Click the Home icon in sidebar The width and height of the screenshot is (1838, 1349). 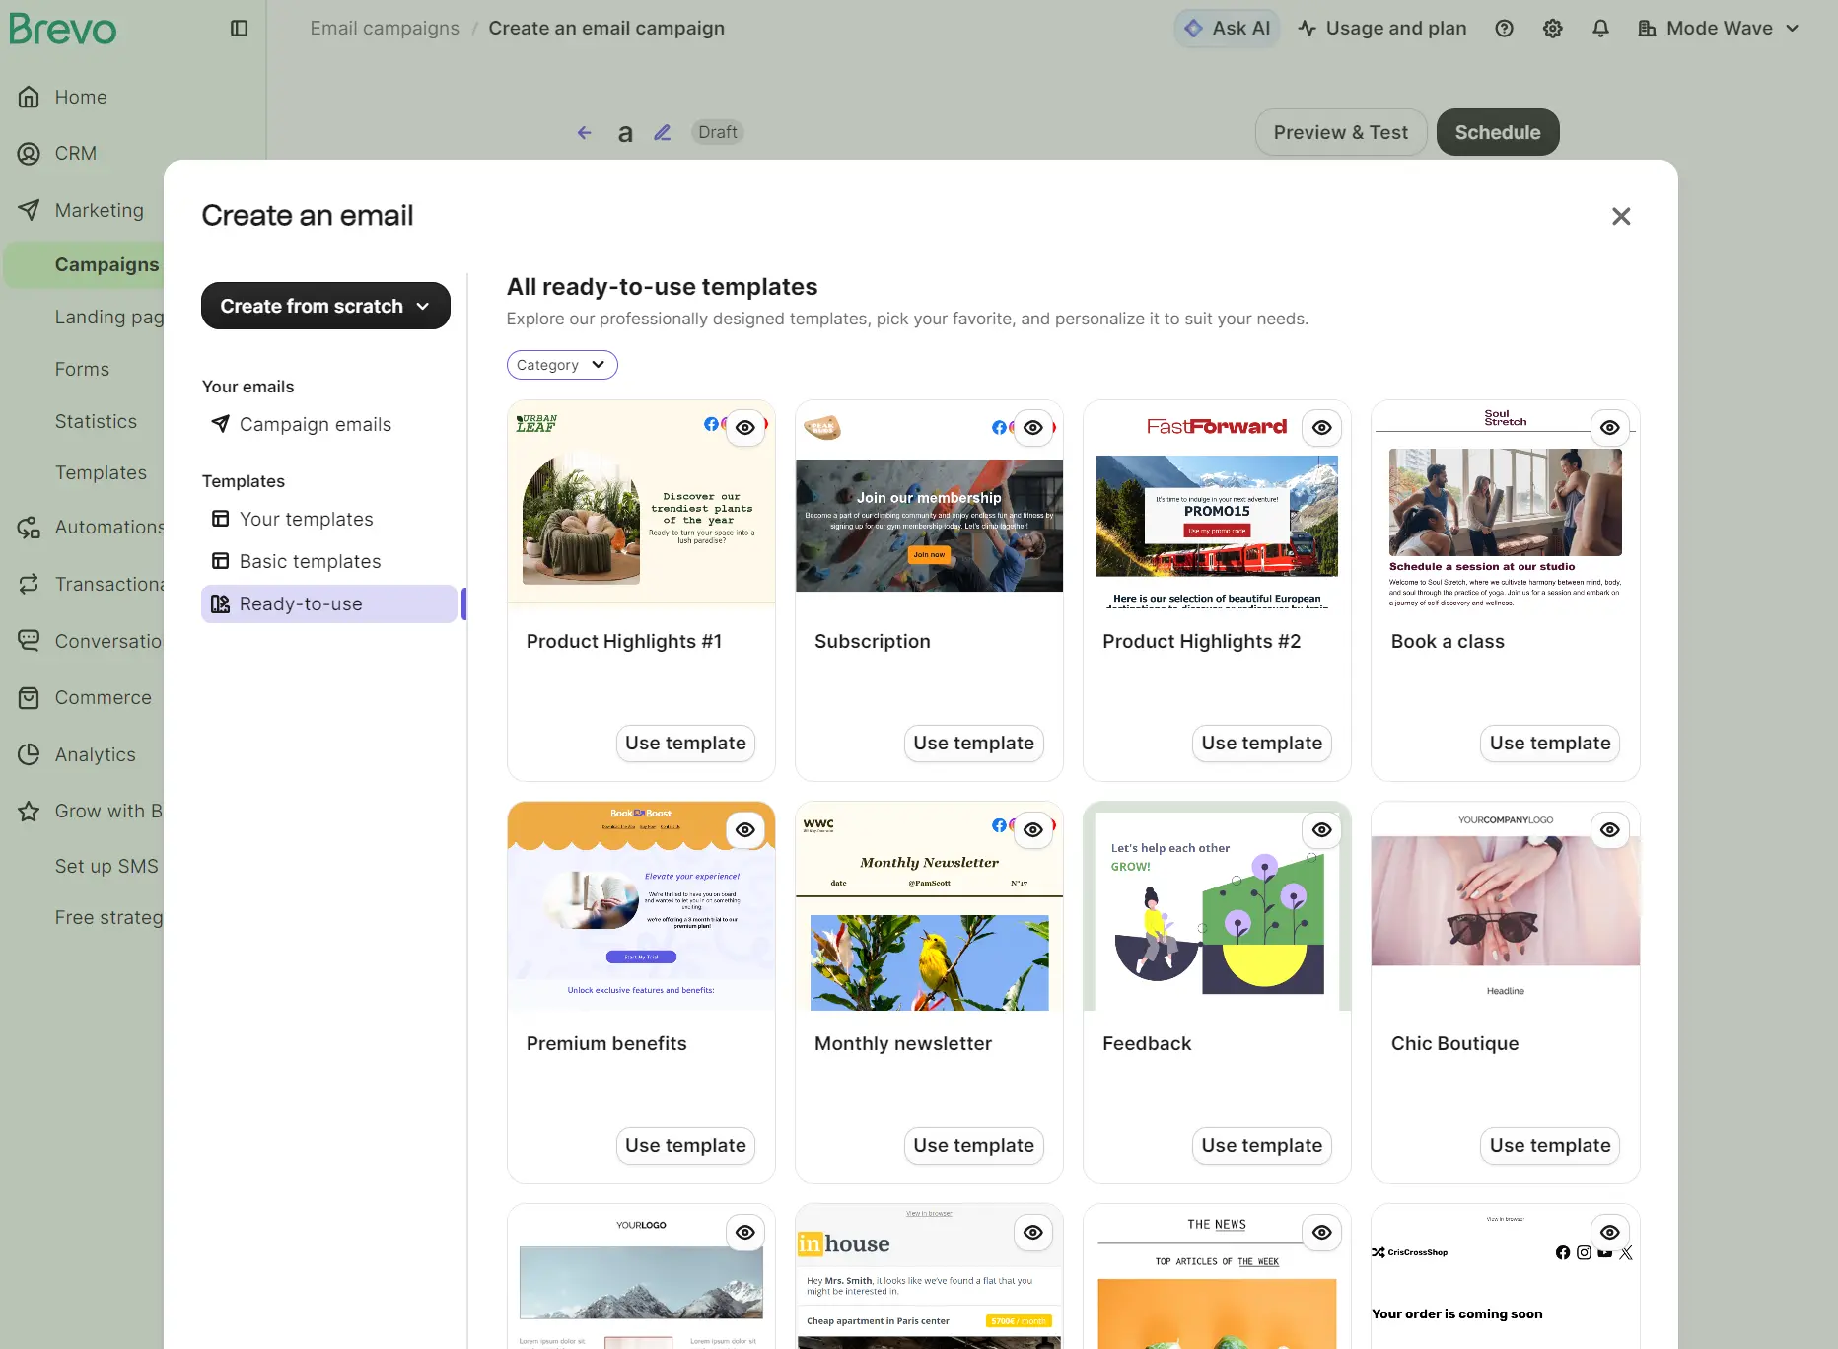tap(29, 97)
